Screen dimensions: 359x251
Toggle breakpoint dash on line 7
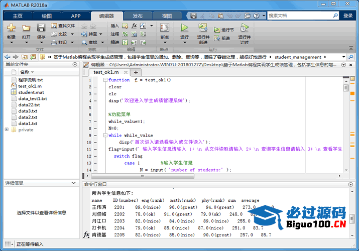coord(95,121)
